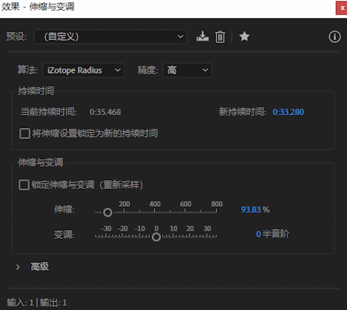The width and height of the screenshot is (347, 310).
Task: Click the 变调 pitch slider handle
Action: [x=156, y=237]
